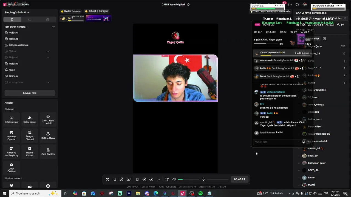This screenshot has height=197, width=351.
Task: Open Microsoft Edge from the taskbar
Action: pyautogui.click(x=156, y=193)
